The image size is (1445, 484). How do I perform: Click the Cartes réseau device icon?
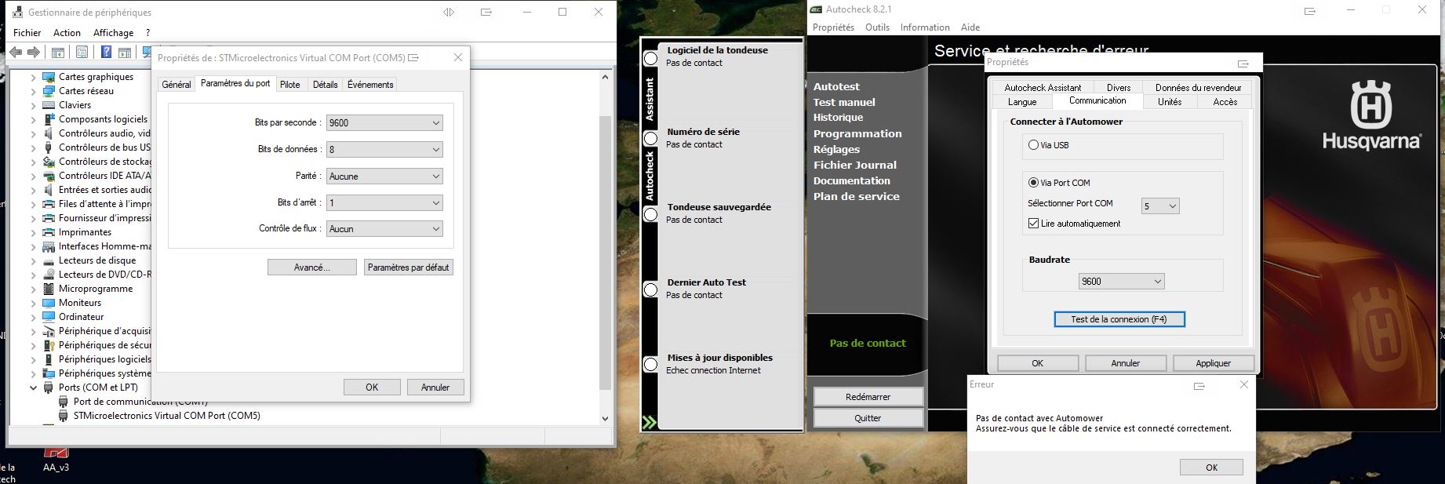click(49, 91)
